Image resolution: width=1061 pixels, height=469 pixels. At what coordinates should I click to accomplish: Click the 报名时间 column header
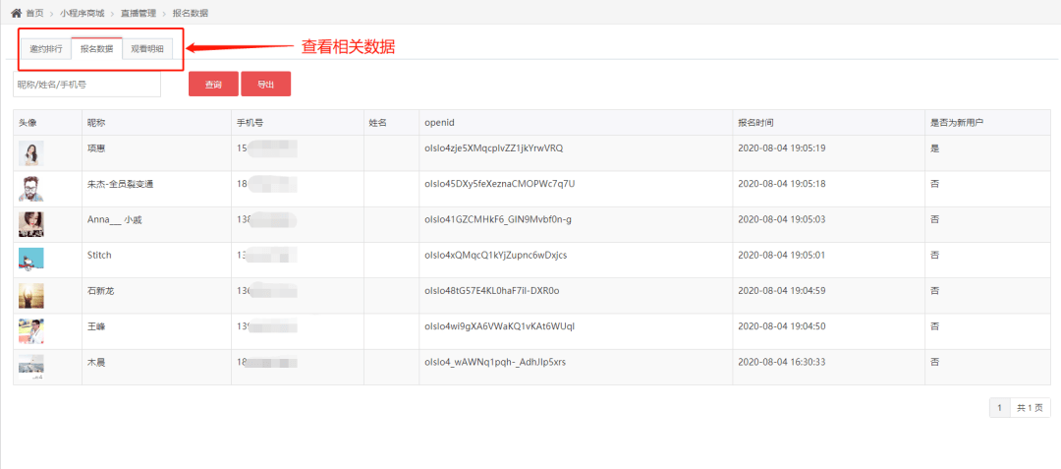pos(755,123)
